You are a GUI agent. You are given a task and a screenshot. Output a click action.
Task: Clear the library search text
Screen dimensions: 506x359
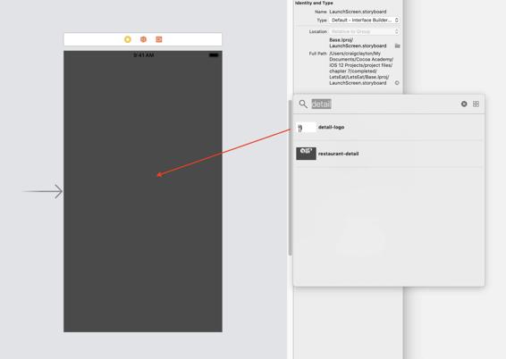coord(464,104)
